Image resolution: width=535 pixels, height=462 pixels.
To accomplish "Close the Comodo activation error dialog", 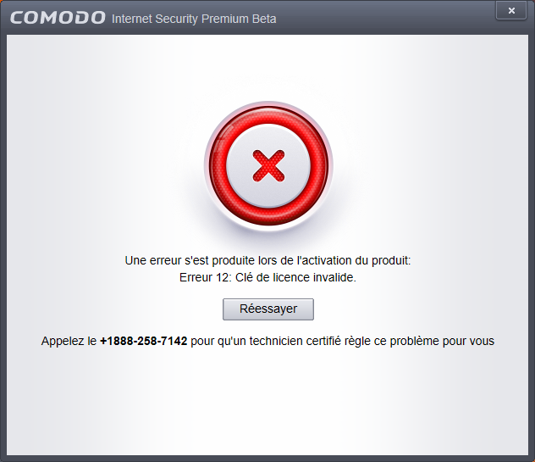I will click(x=511, y=10).
